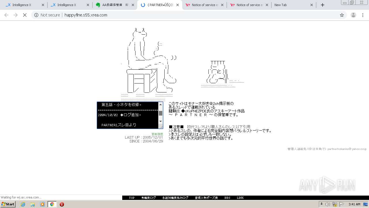Go back to the previous page
Image resolution: width=369 pixels, height=208 pixels.
pyautogui.click(x=6, y=15)
